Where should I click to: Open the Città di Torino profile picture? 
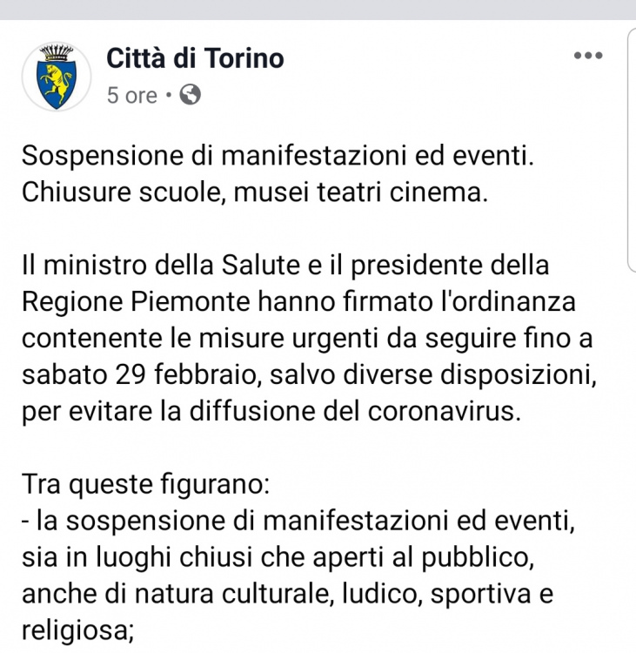[x=57, y=77]
